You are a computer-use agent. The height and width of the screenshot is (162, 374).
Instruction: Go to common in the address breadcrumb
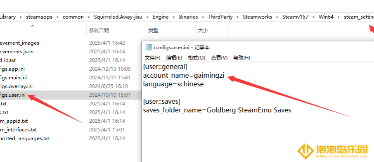73,17
